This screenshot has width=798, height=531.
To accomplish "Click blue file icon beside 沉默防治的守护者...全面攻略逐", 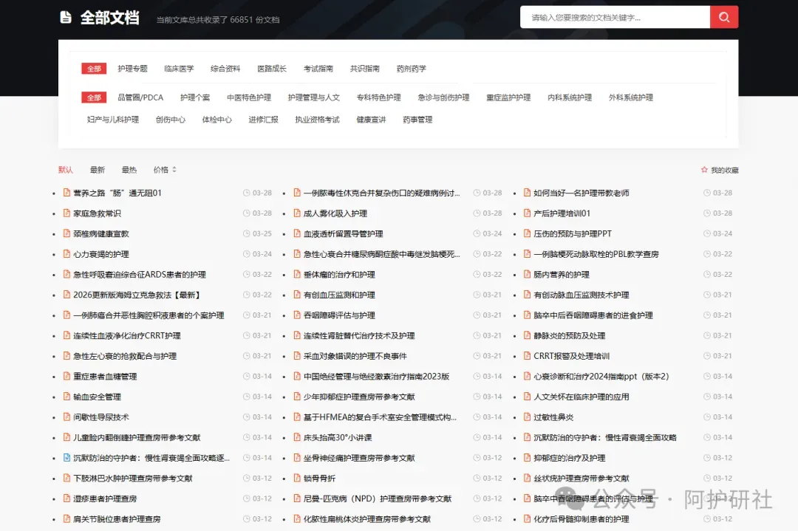I will click(x=66, y=457).
